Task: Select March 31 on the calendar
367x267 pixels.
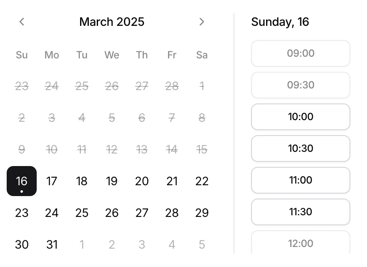Action: [52, 244]
